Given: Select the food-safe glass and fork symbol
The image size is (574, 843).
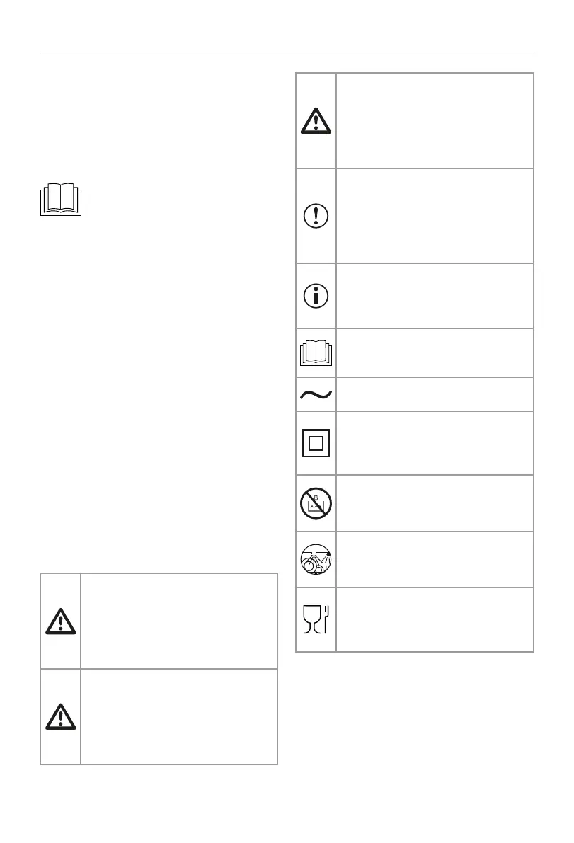Looking at the screenshot, I should click(x=316, y=619).
